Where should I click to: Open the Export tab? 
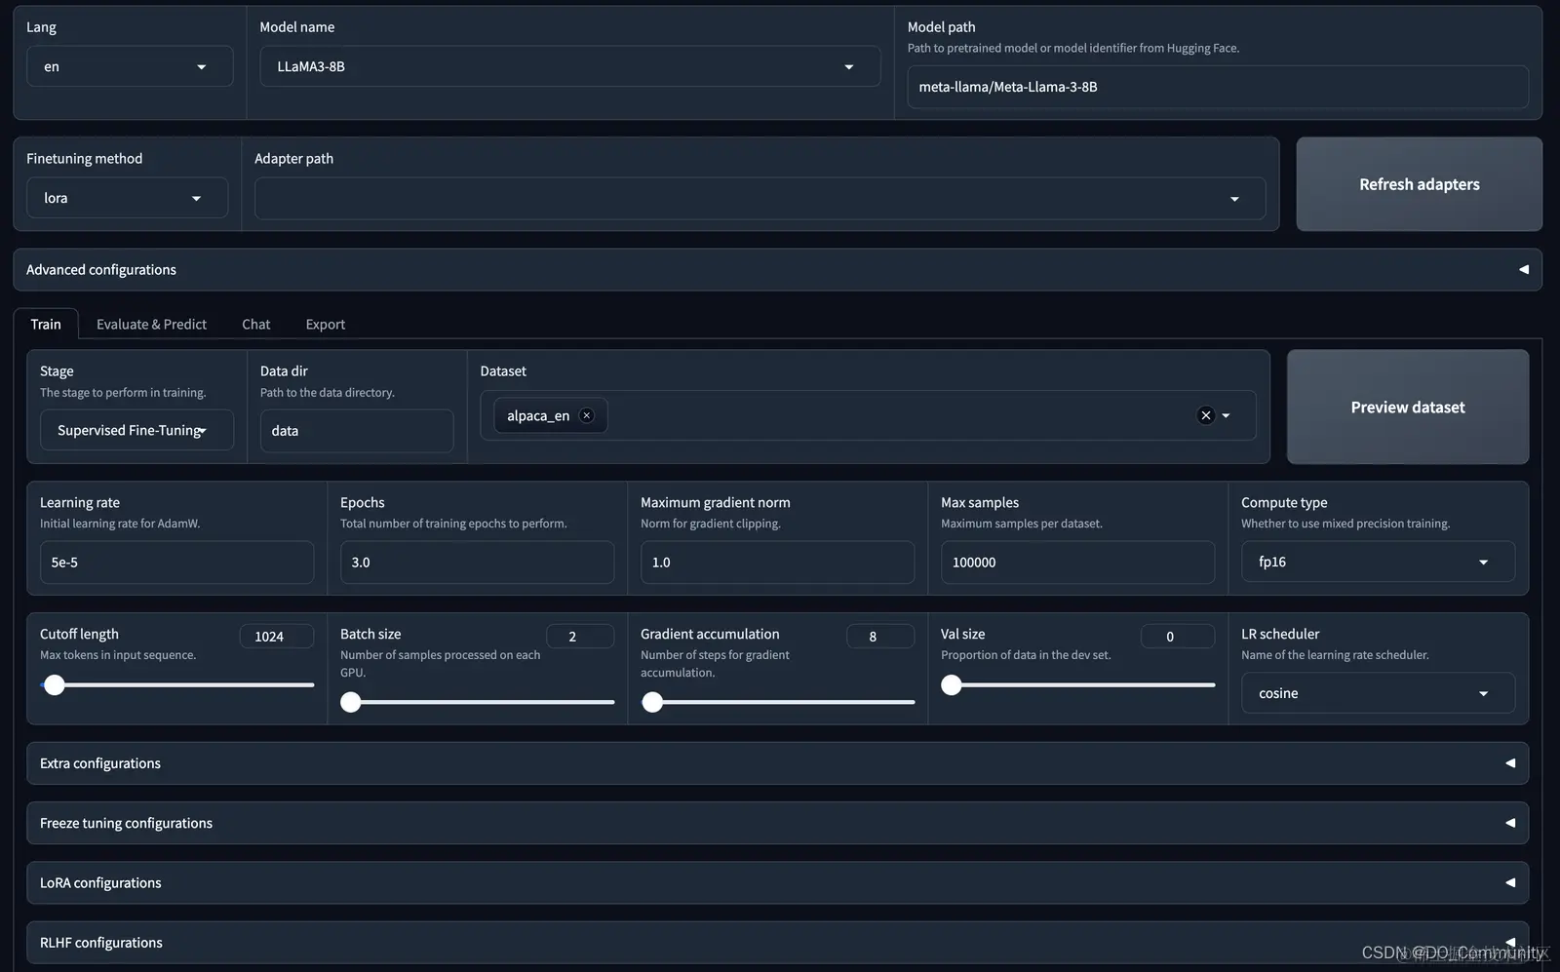click(x=326, y=324)
